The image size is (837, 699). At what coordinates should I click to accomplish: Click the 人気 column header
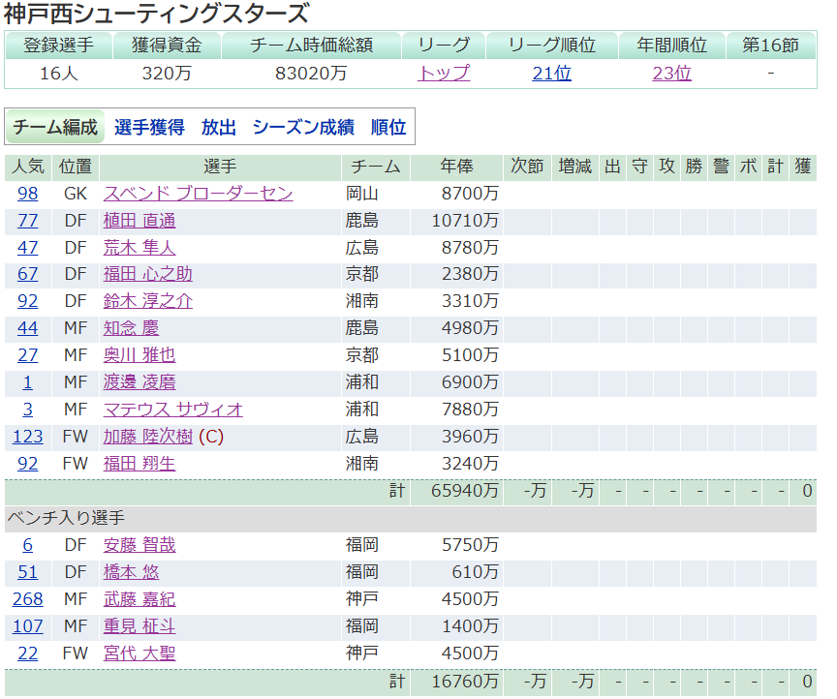click(28, 167)
